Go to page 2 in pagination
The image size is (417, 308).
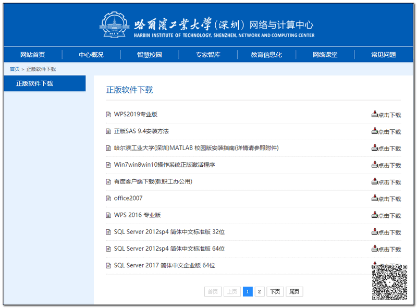259,291
